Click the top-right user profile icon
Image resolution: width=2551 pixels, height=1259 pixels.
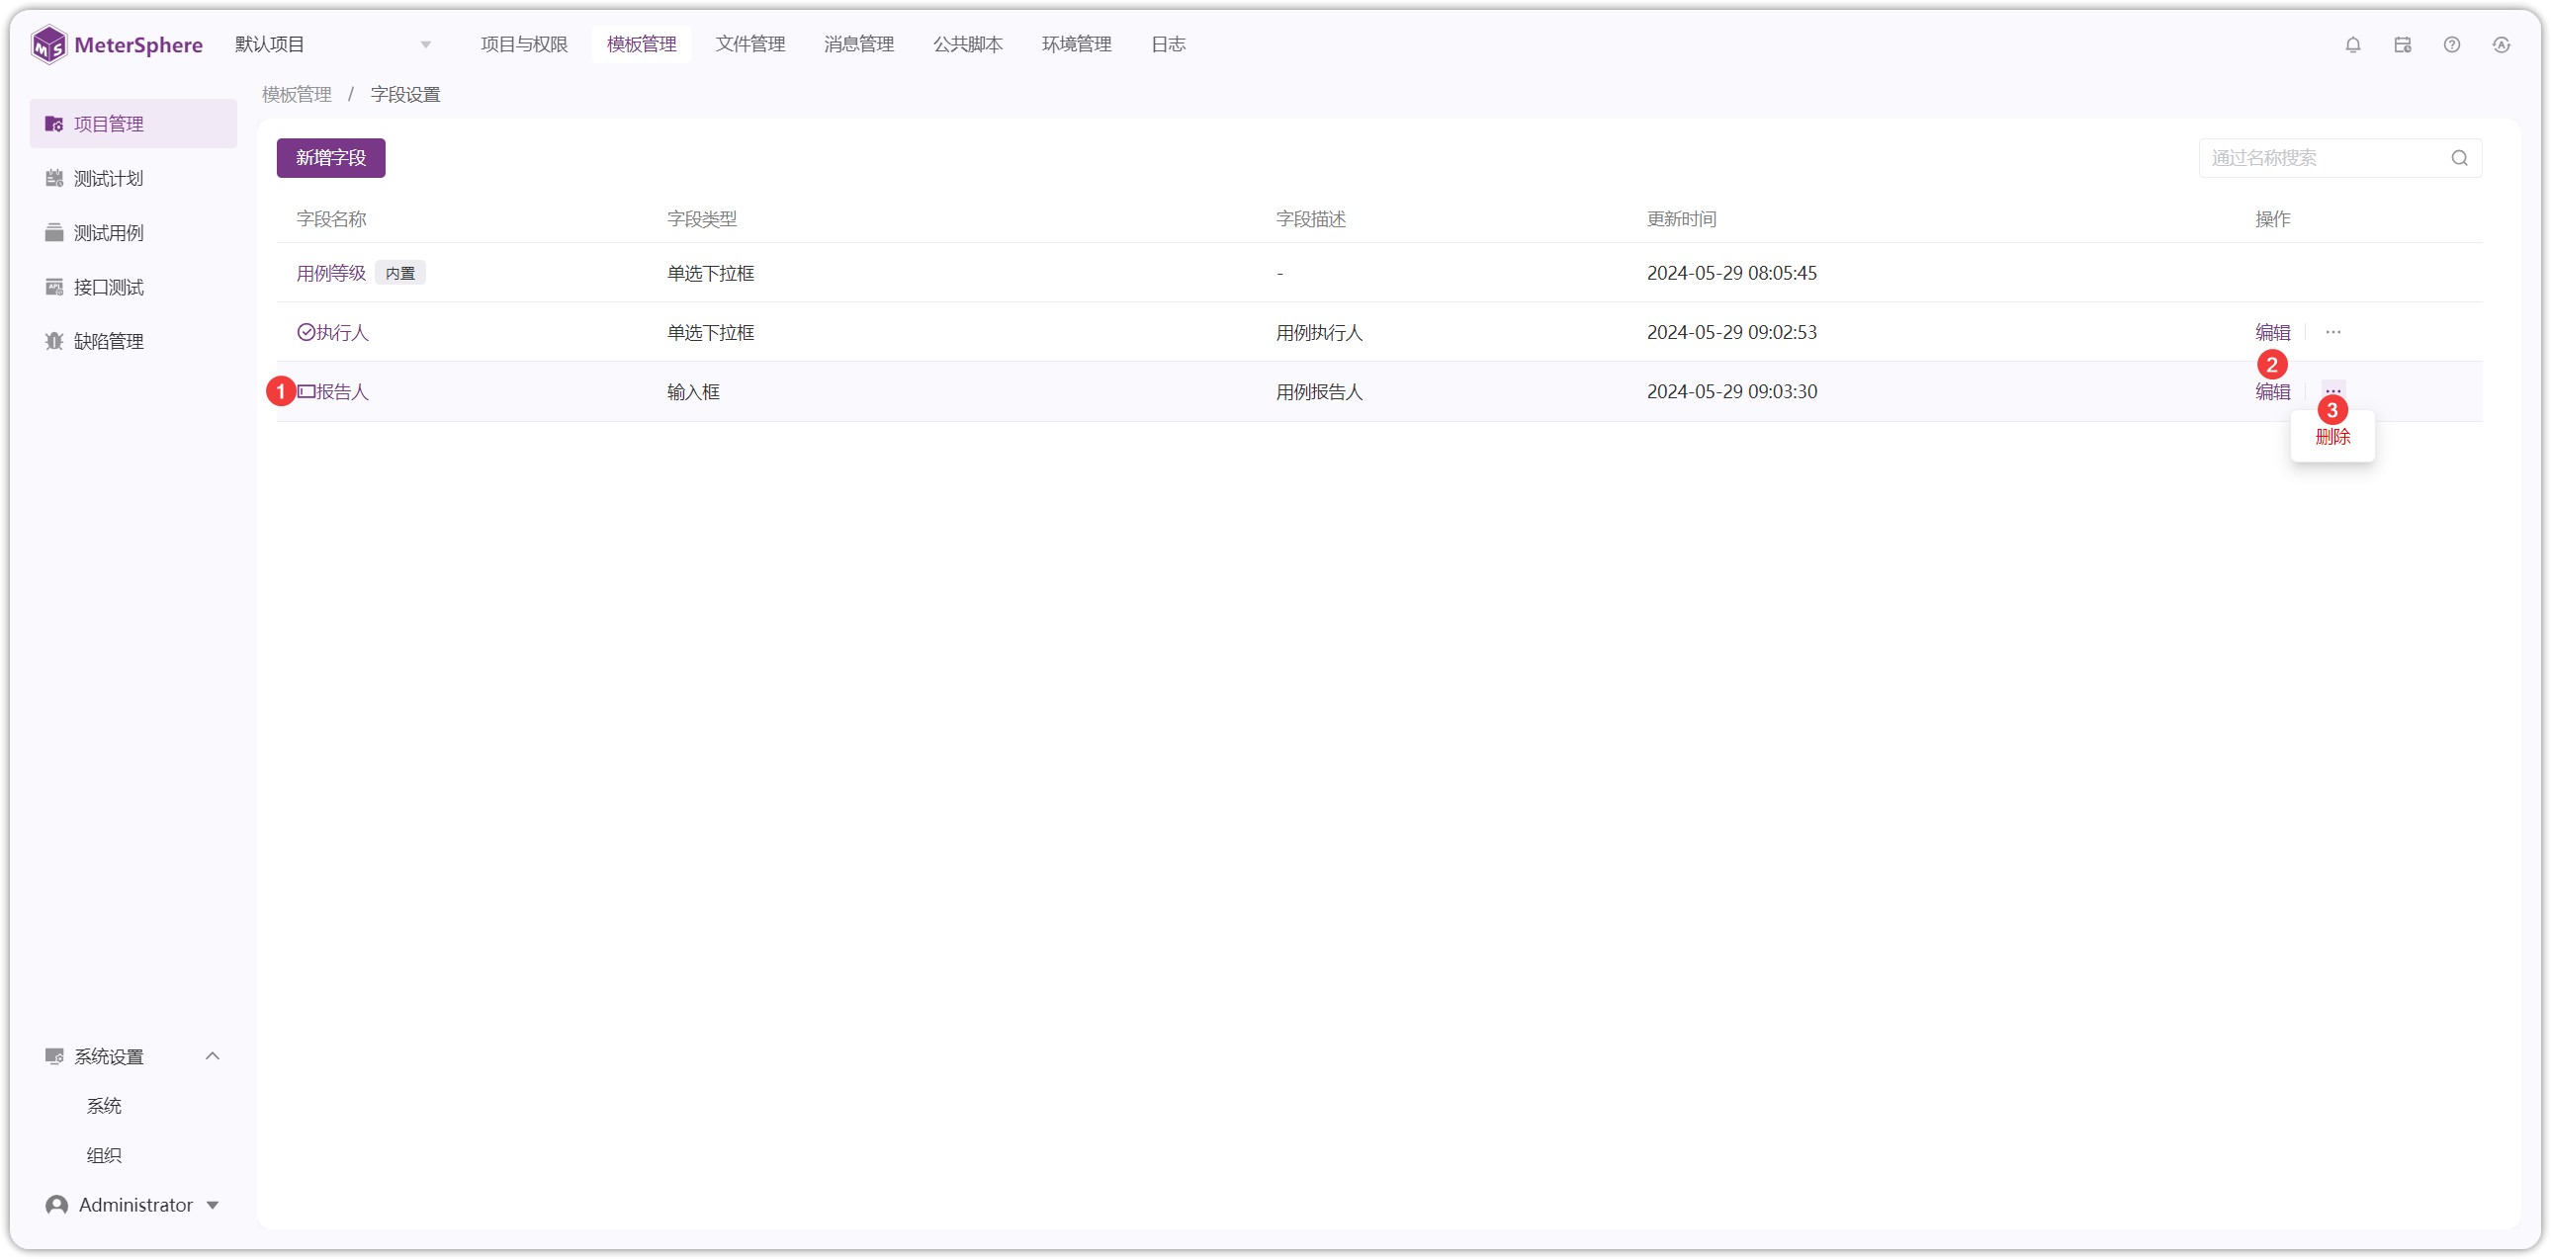click(x=2502, y=44)
